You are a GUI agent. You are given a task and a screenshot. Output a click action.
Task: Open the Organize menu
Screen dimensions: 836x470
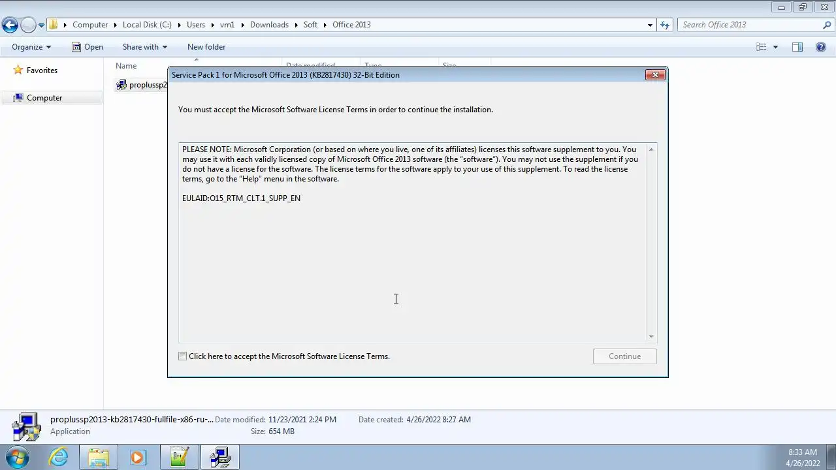[x=31, y=47]
